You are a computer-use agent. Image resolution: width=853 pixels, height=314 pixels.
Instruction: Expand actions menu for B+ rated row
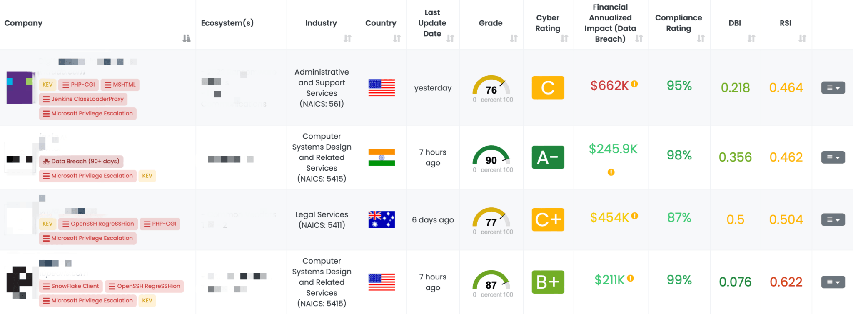tap(833, 282)
